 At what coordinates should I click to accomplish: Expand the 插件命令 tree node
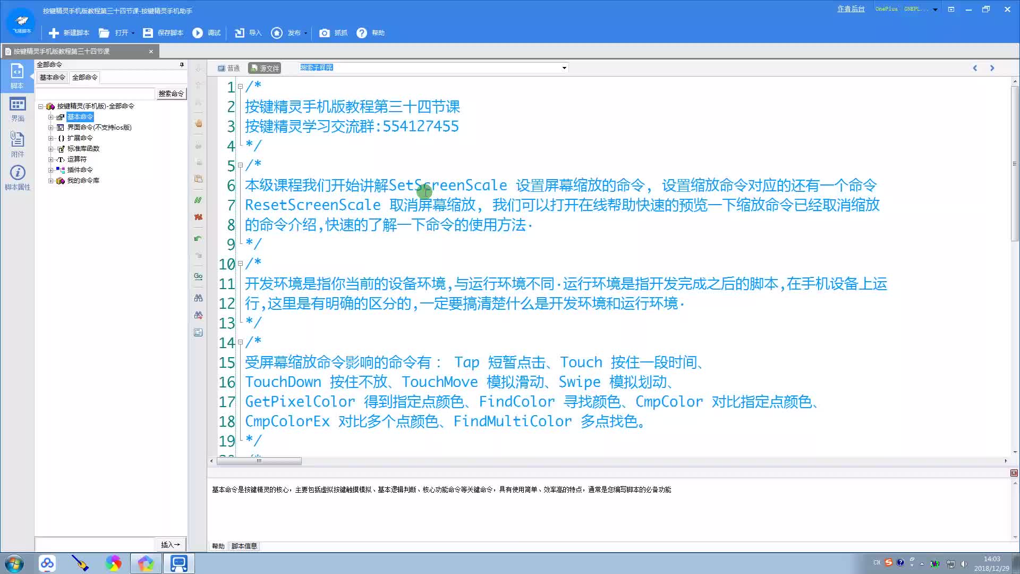(50, 170)
